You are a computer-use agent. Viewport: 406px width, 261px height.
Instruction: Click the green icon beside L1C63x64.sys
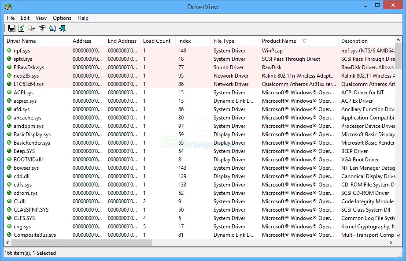(x=9, y=84)
